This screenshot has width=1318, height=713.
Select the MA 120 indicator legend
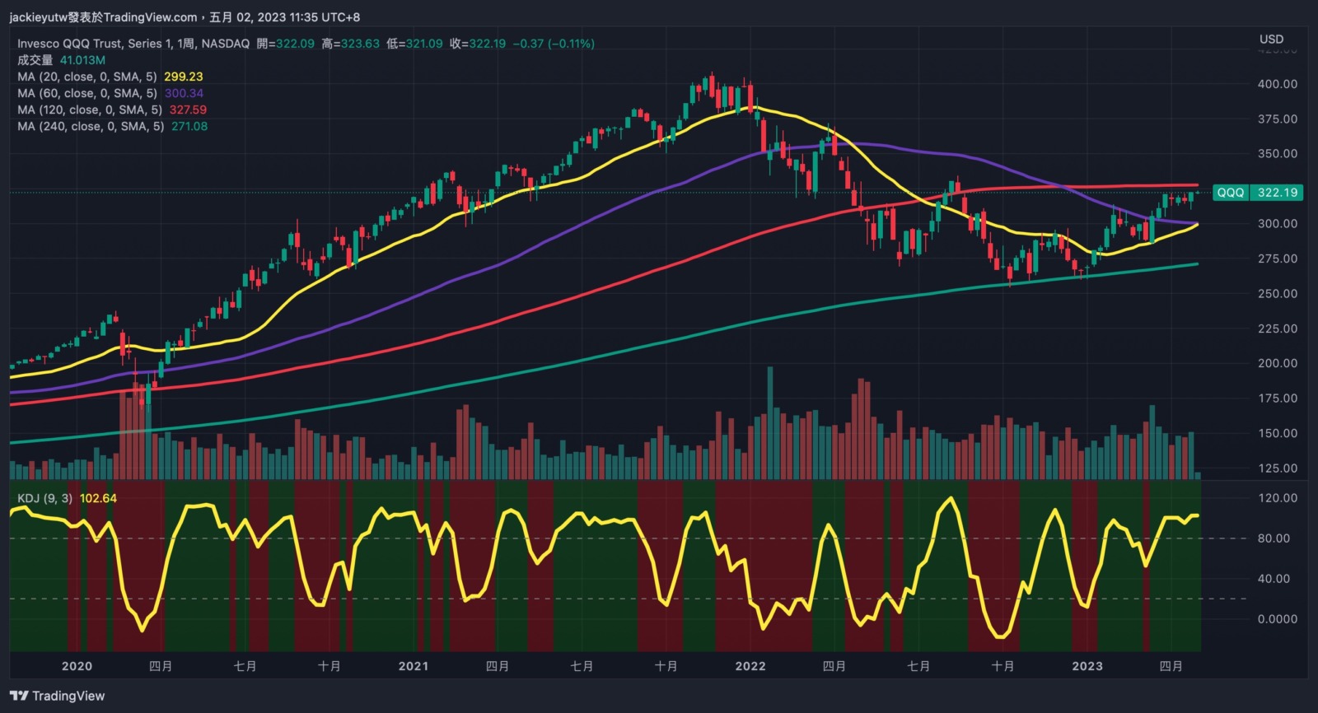[89, 110]
